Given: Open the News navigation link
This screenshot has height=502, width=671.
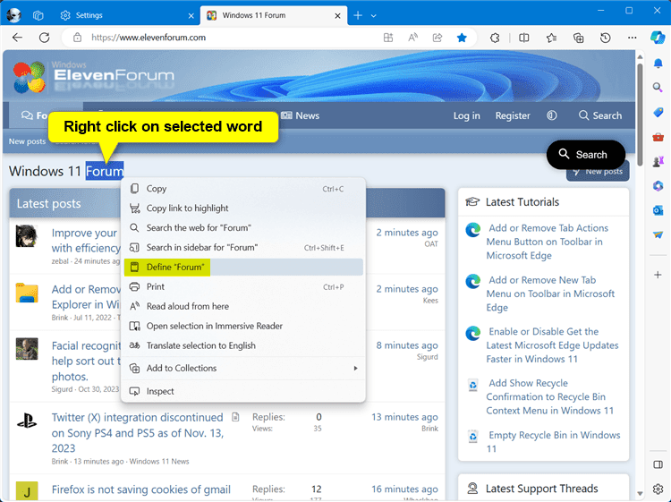Looking at the screenshot, I should pyautogui.click(x=300, y=115).
